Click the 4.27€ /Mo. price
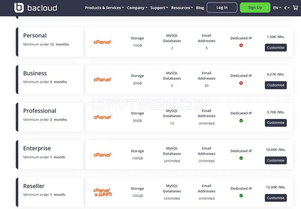The image size is (301, 209). [x=276, y=74]
